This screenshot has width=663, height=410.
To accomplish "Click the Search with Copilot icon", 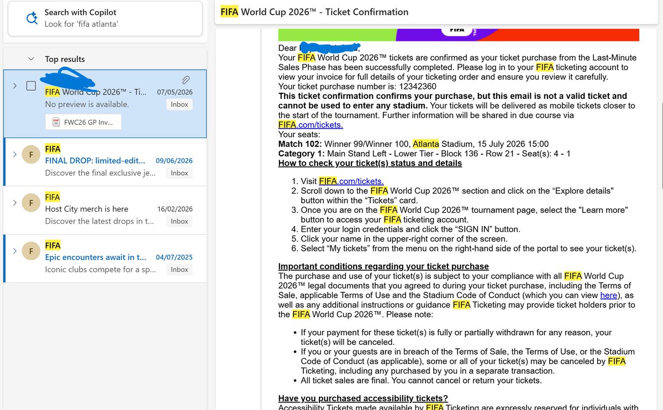I will tap(31, 18).
